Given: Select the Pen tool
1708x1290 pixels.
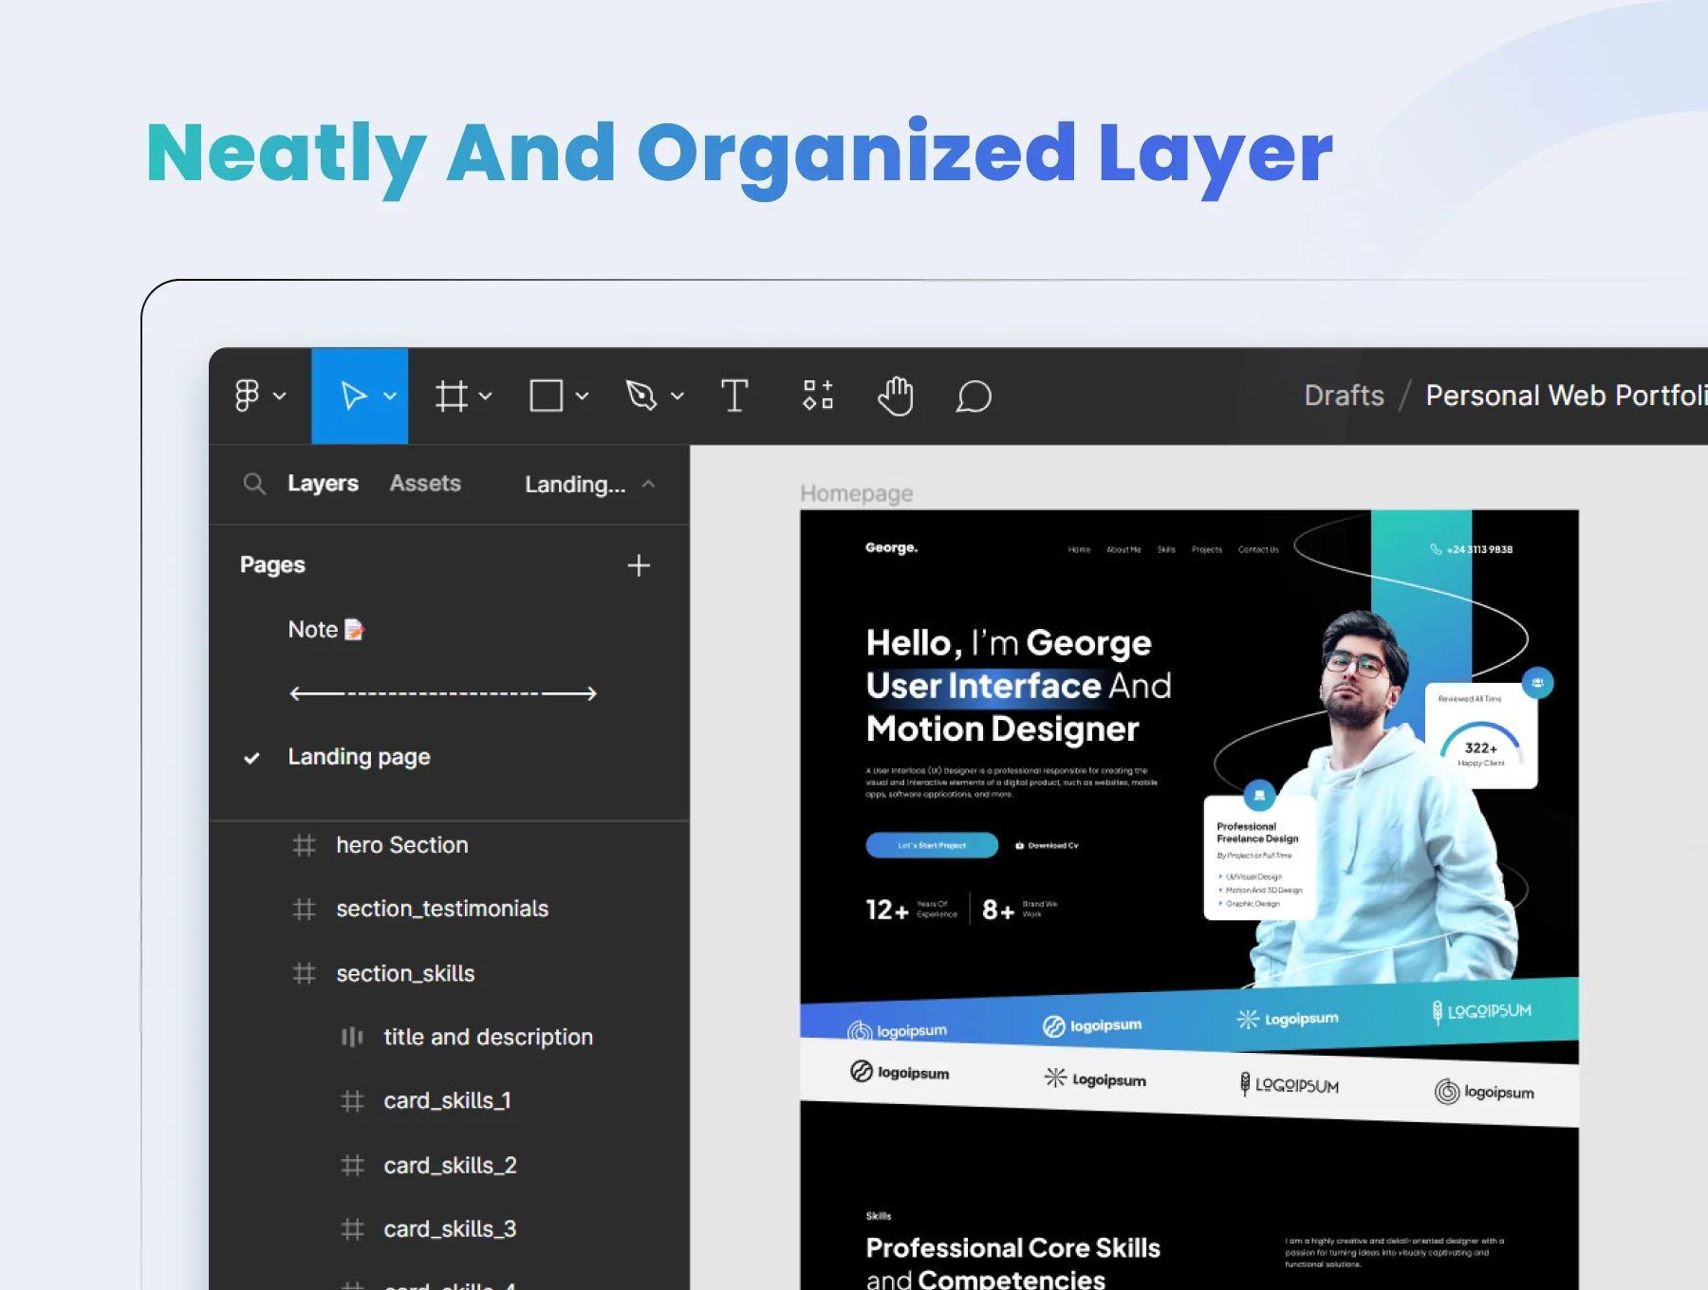Looking at the screenshot, I should tap(641, 396).
